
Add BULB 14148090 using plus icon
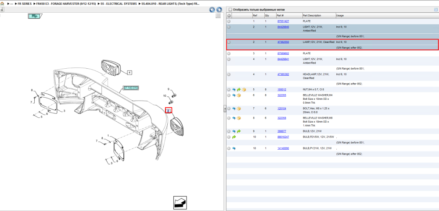(229, 148)
